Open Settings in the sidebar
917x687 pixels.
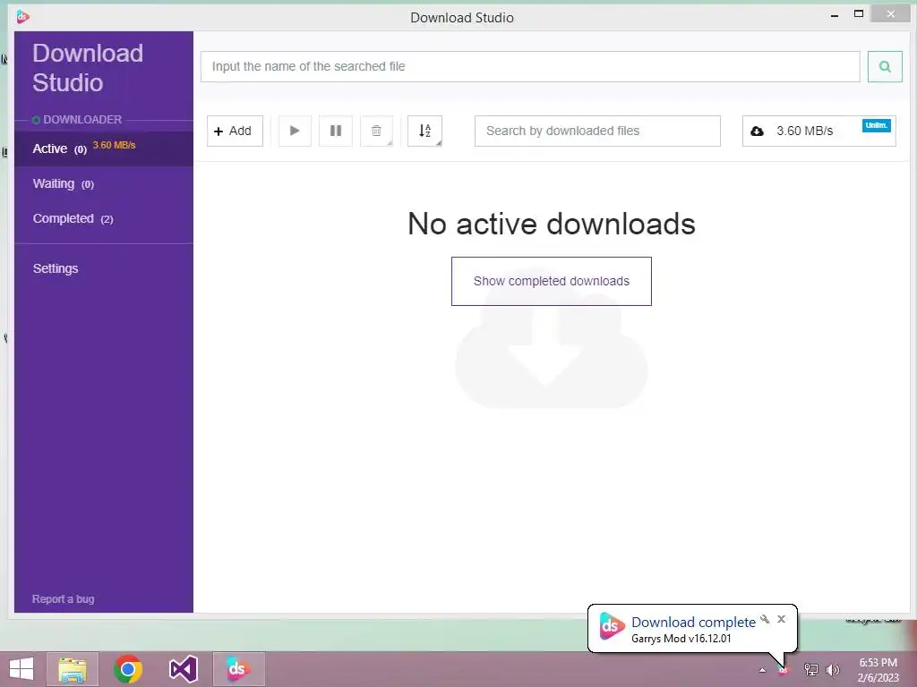pyautogui.click(x=55, y=268)
